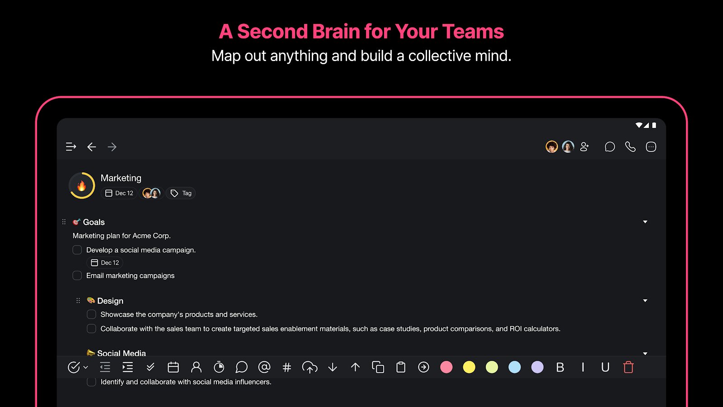Click the Wi-Fi status bar icon
Screen dimensions: 723x407
639,125
